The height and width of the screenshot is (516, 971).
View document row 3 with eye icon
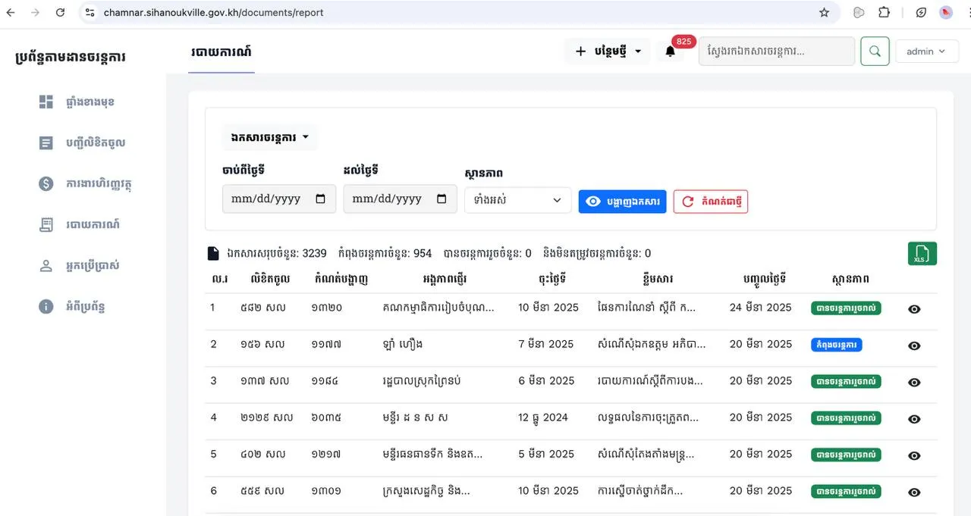click(914, 382)
